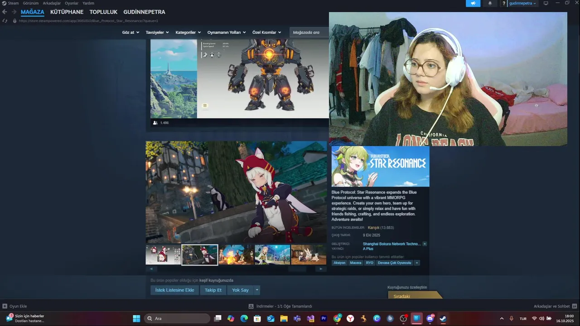Image resolution: width=580 pixels, height=326 pixels.
Task: Click the microphone tray icon
Action: (512, 318)
